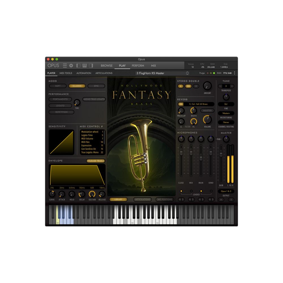Image resolution: width=283 pixels, height=283 pixels.
Task: Open reverb preset S. Cal. Hall All Brass
Action: pos(198,104)
